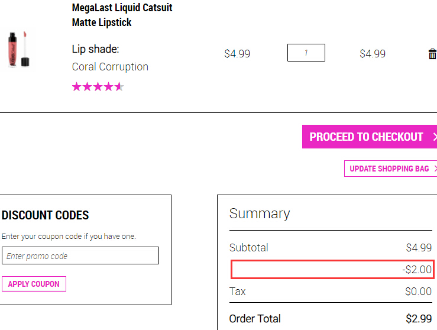The image size is (437, 330).
Task: Click the Coral Corruption shade text
Action: click(110, 67)
